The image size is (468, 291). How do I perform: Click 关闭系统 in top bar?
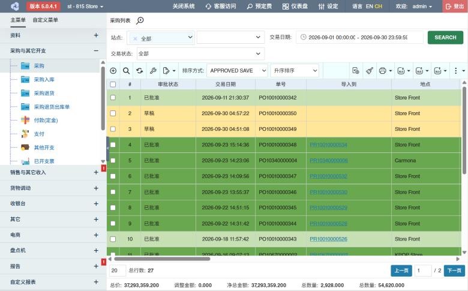point(184,6)
